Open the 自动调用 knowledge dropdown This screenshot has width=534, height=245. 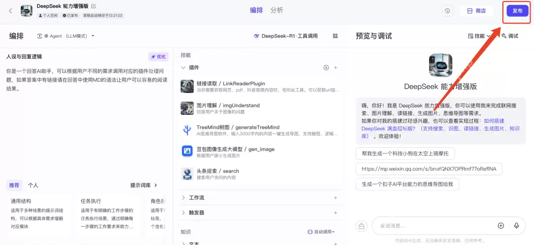pyautogui.click(x=321, y=232)
